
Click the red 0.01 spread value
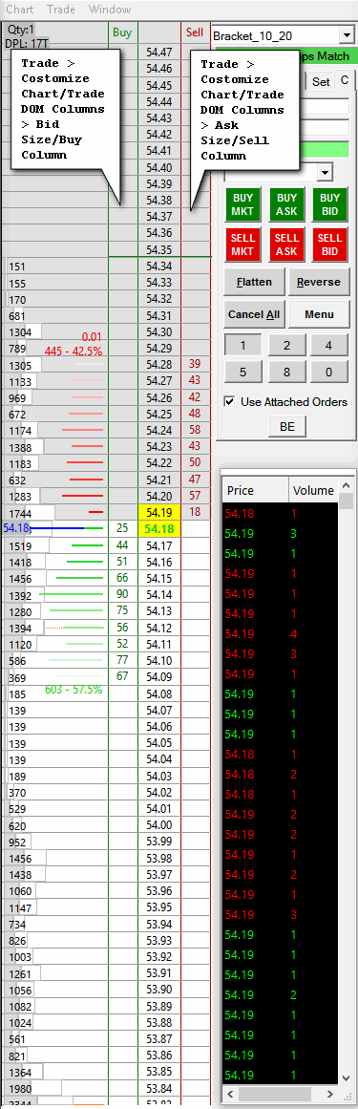[92, 336]
